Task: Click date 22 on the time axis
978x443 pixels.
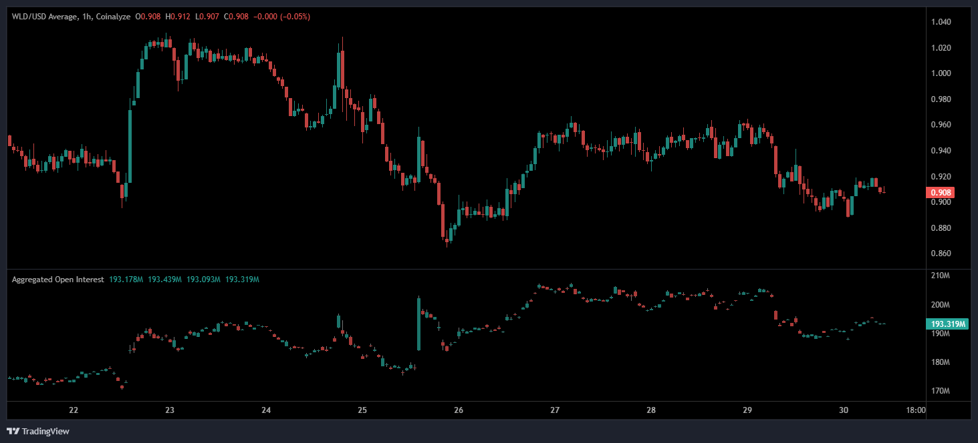Action: coord(74,410)
